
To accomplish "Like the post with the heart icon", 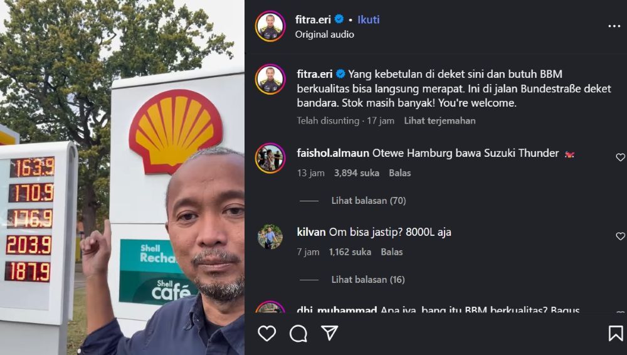I will coord(266,333).
